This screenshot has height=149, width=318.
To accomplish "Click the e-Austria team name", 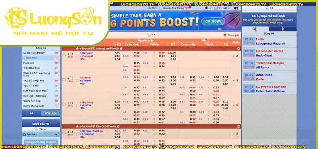I will pos(85,105).
